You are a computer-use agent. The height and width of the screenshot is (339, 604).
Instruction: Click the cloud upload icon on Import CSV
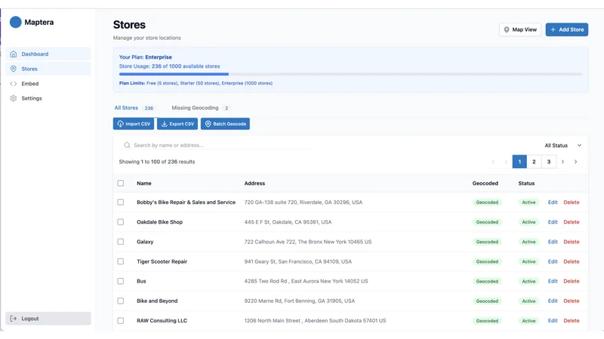pos(121,124)
